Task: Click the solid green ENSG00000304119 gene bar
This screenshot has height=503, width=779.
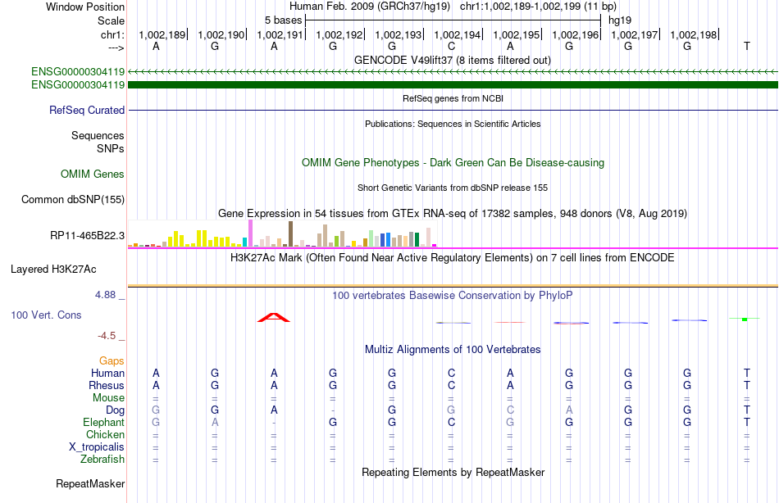Action: pyautogui.click(x=453, y=85)
